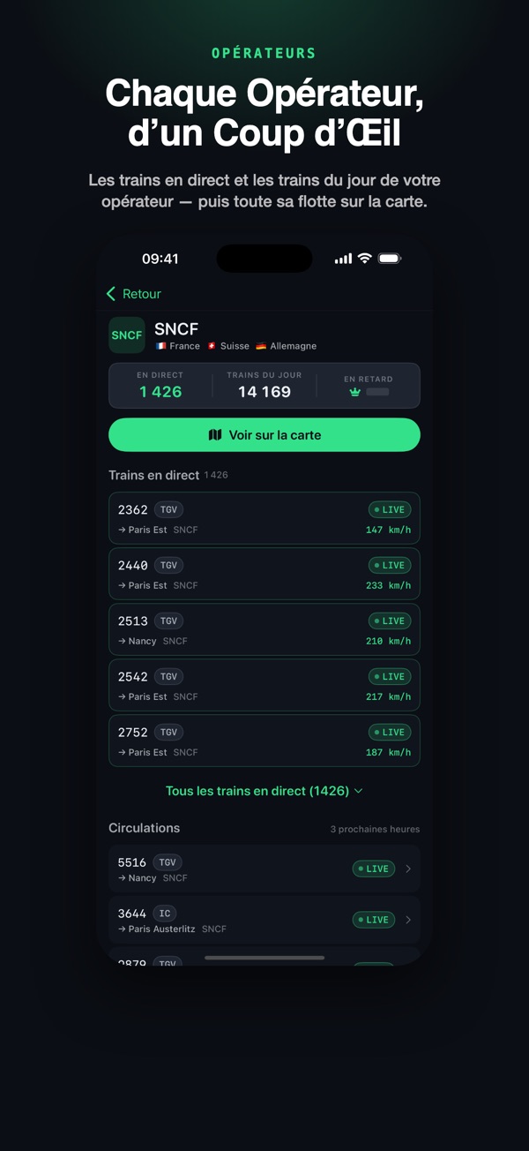Tap the back chevron icon next to Retour
This screenshot has height=1151, width=529.
pos(111,294)
